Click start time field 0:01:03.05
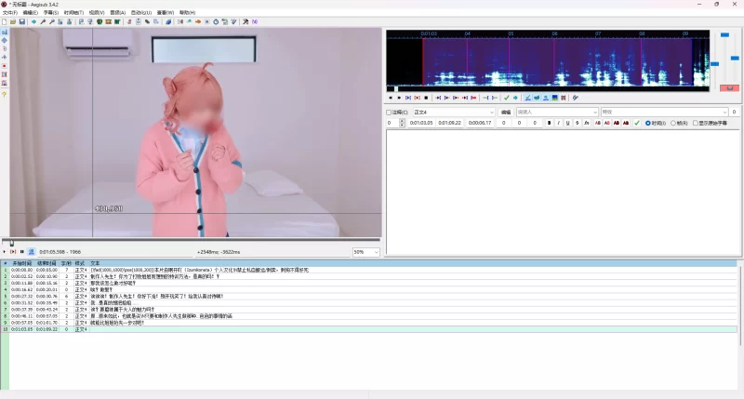The image size is (744, 399). pos(421,123)
